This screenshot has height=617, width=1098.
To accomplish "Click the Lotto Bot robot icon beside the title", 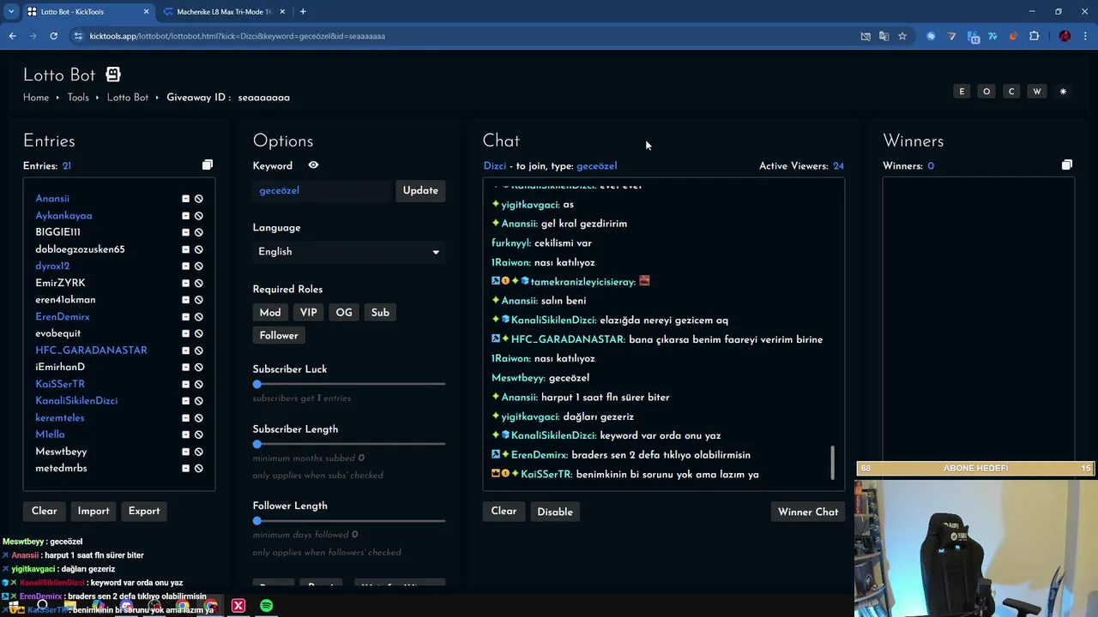I will (x=113, y=75).
